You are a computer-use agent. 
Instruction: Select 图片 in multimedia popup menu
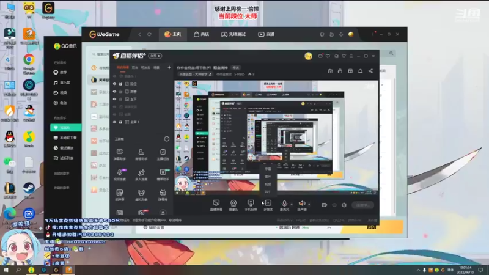[x=268, y=177]
